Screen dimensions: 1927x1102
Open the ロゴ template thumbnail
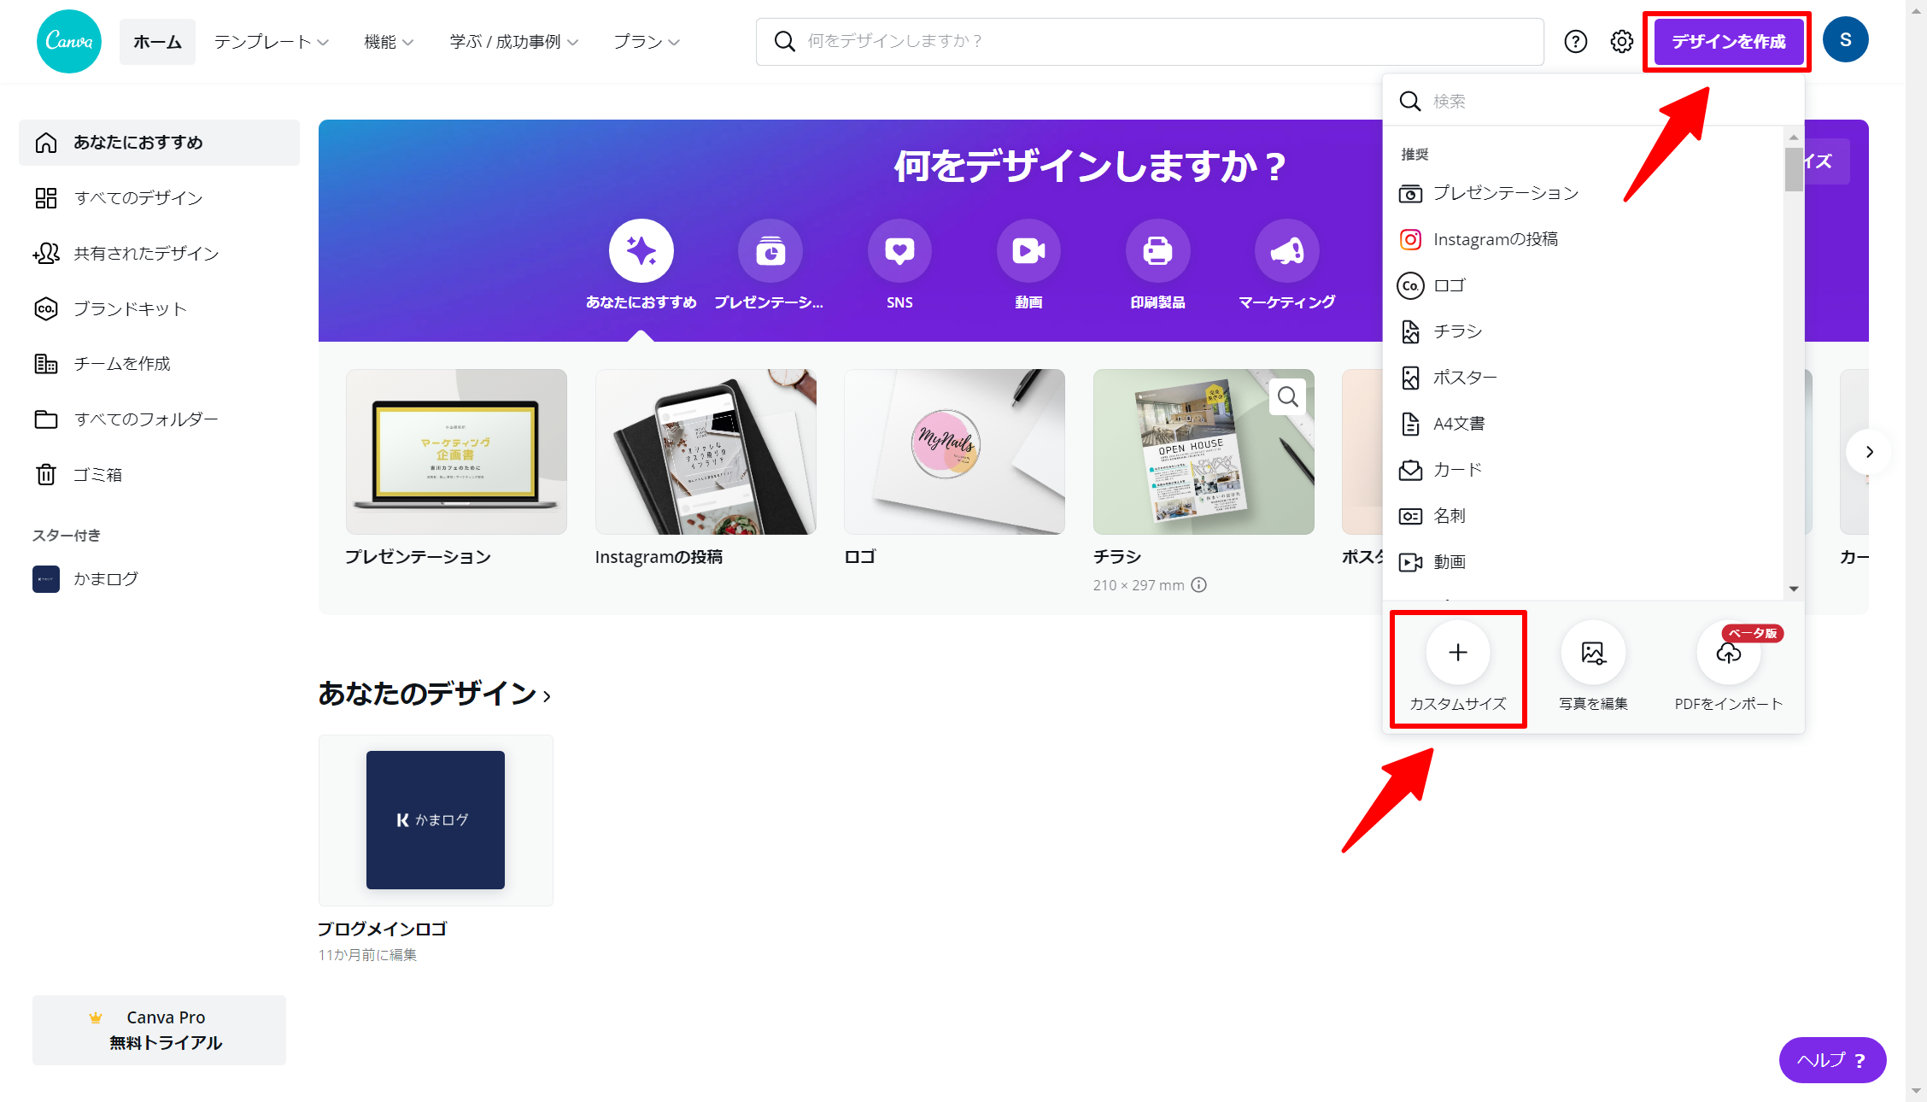(x=954, y=452)
